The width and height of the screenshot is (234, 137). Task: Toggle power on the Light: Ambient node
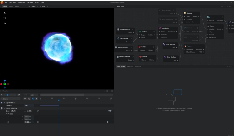coord(174,10)
